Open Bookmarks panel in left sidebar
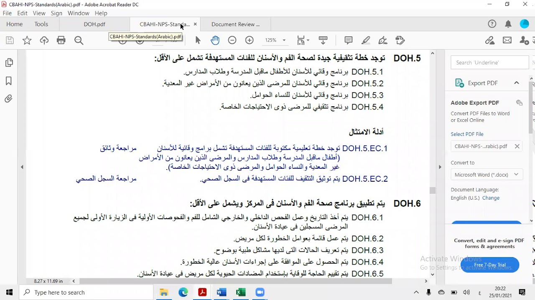The width and height of the screenshot is (535, 300). (9, 81)
